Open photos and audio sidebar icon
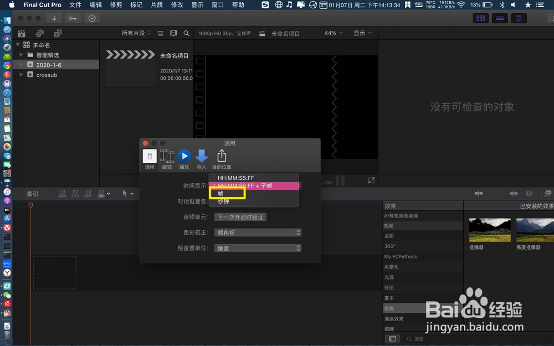The height and width of the screenshot is (346, 554). [39, 33]
